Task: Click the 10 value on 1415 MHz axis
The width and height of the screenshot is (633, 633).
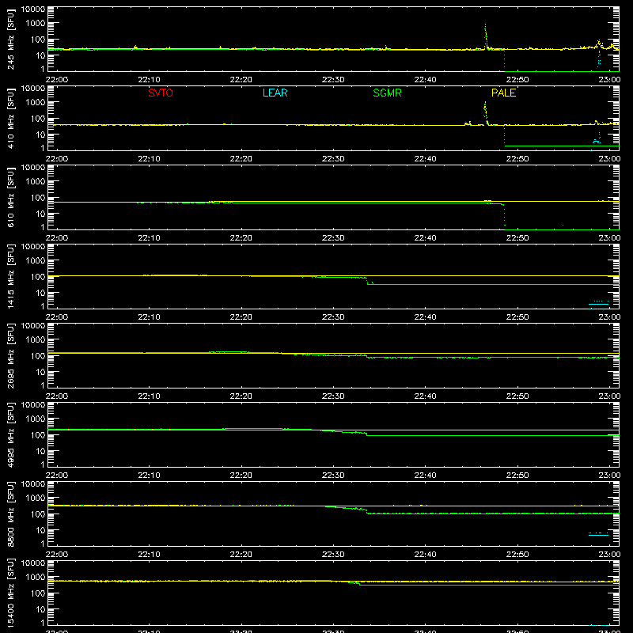Action: tap(40, 293)
